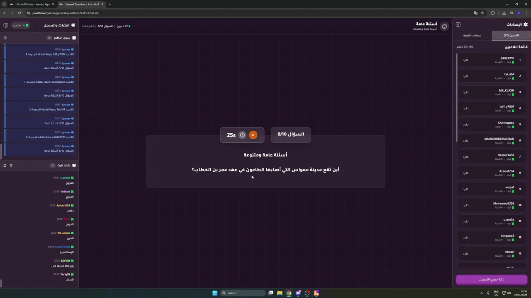Image resolution: width=531 pixels, height=298 pixels.
Task: Open the Windows Start menu
Action: tap(215, 293)
